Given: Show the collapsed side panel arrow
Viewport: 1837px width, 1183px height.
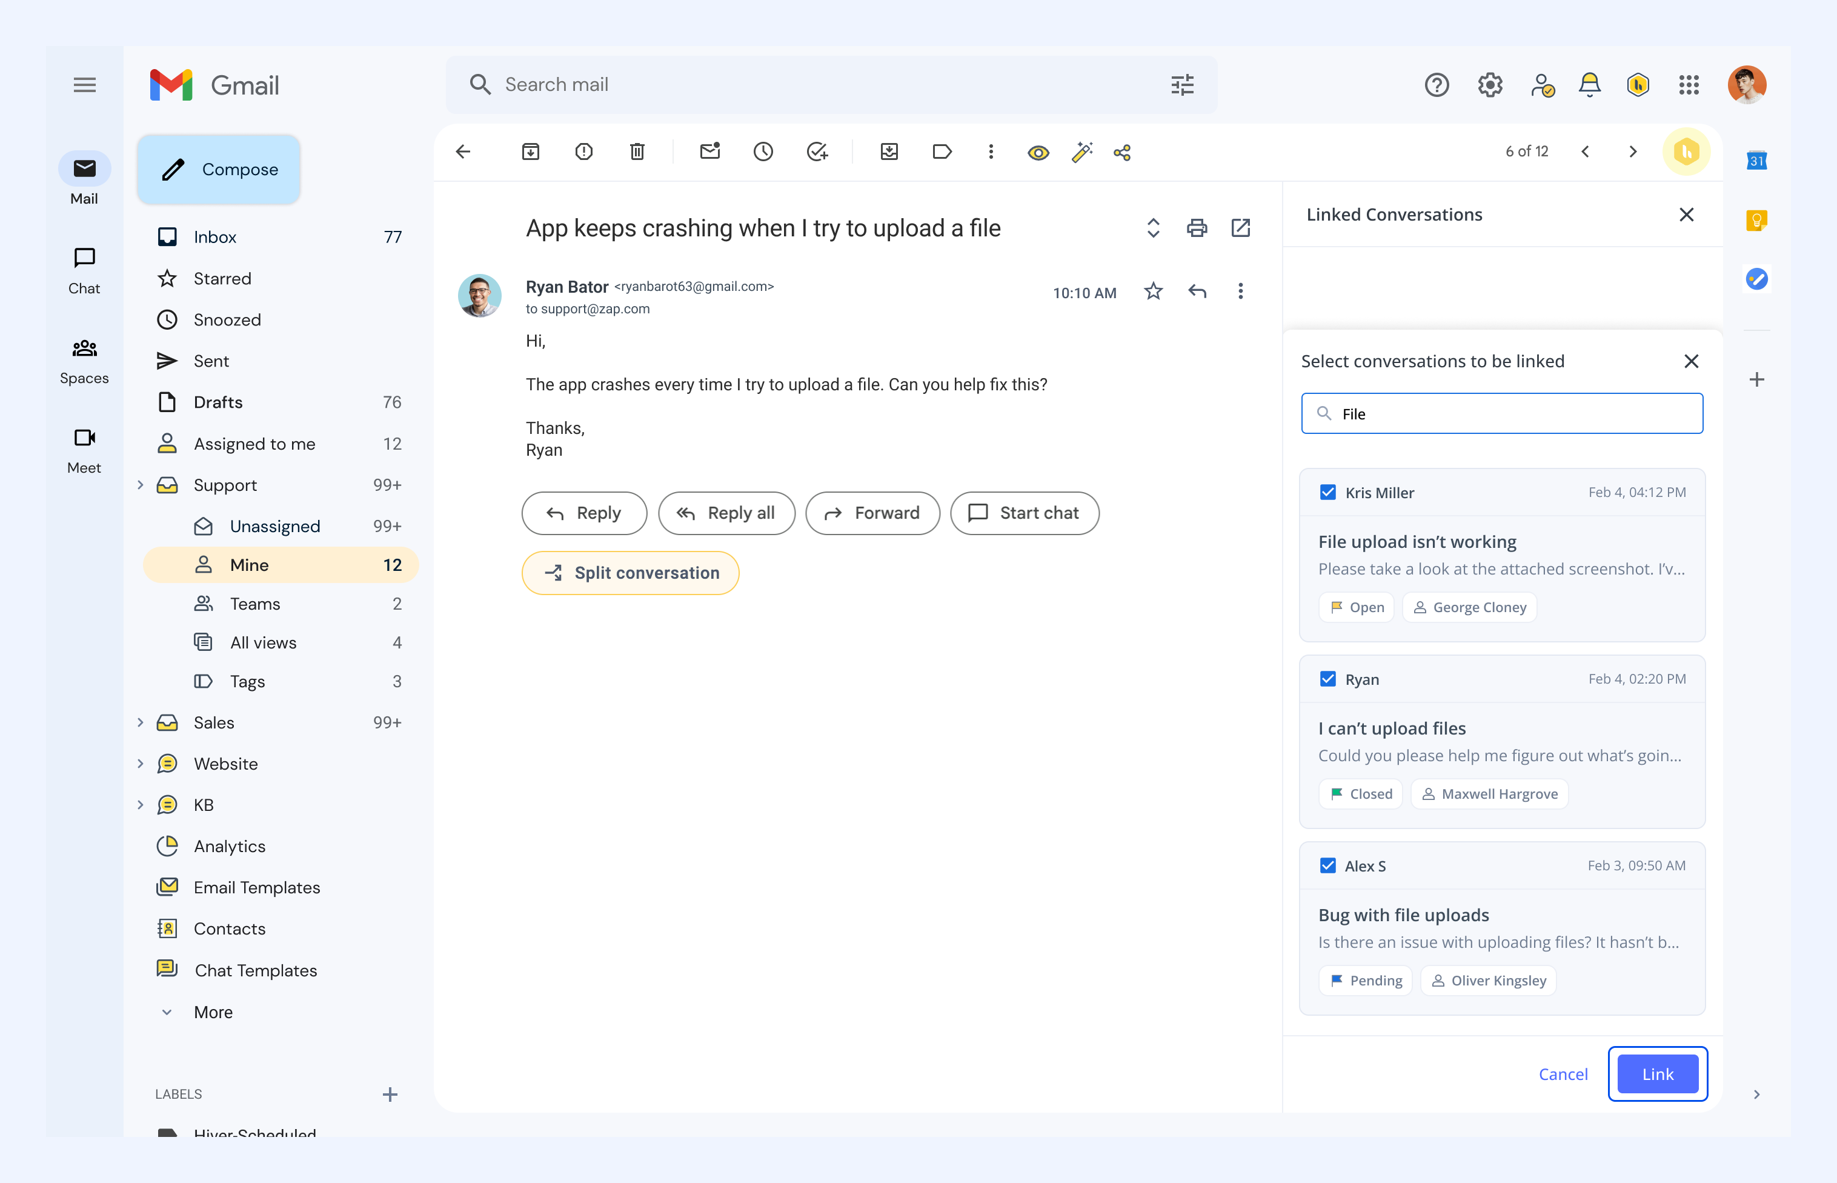Looking at the screenshot, I should [1756, 1095].
